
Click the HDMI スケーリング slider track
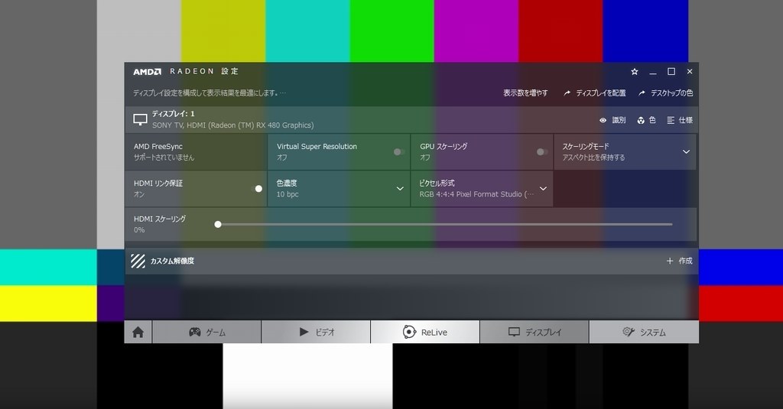click(x=445, y=224)
